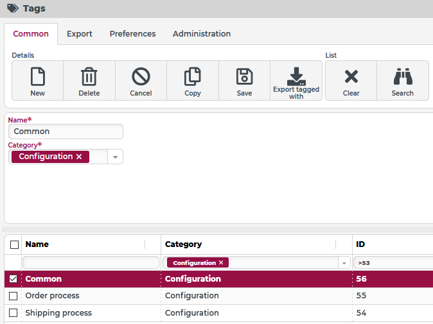Click the Copy icon
This screenshot has height=324, width=433.
point(193,78)
